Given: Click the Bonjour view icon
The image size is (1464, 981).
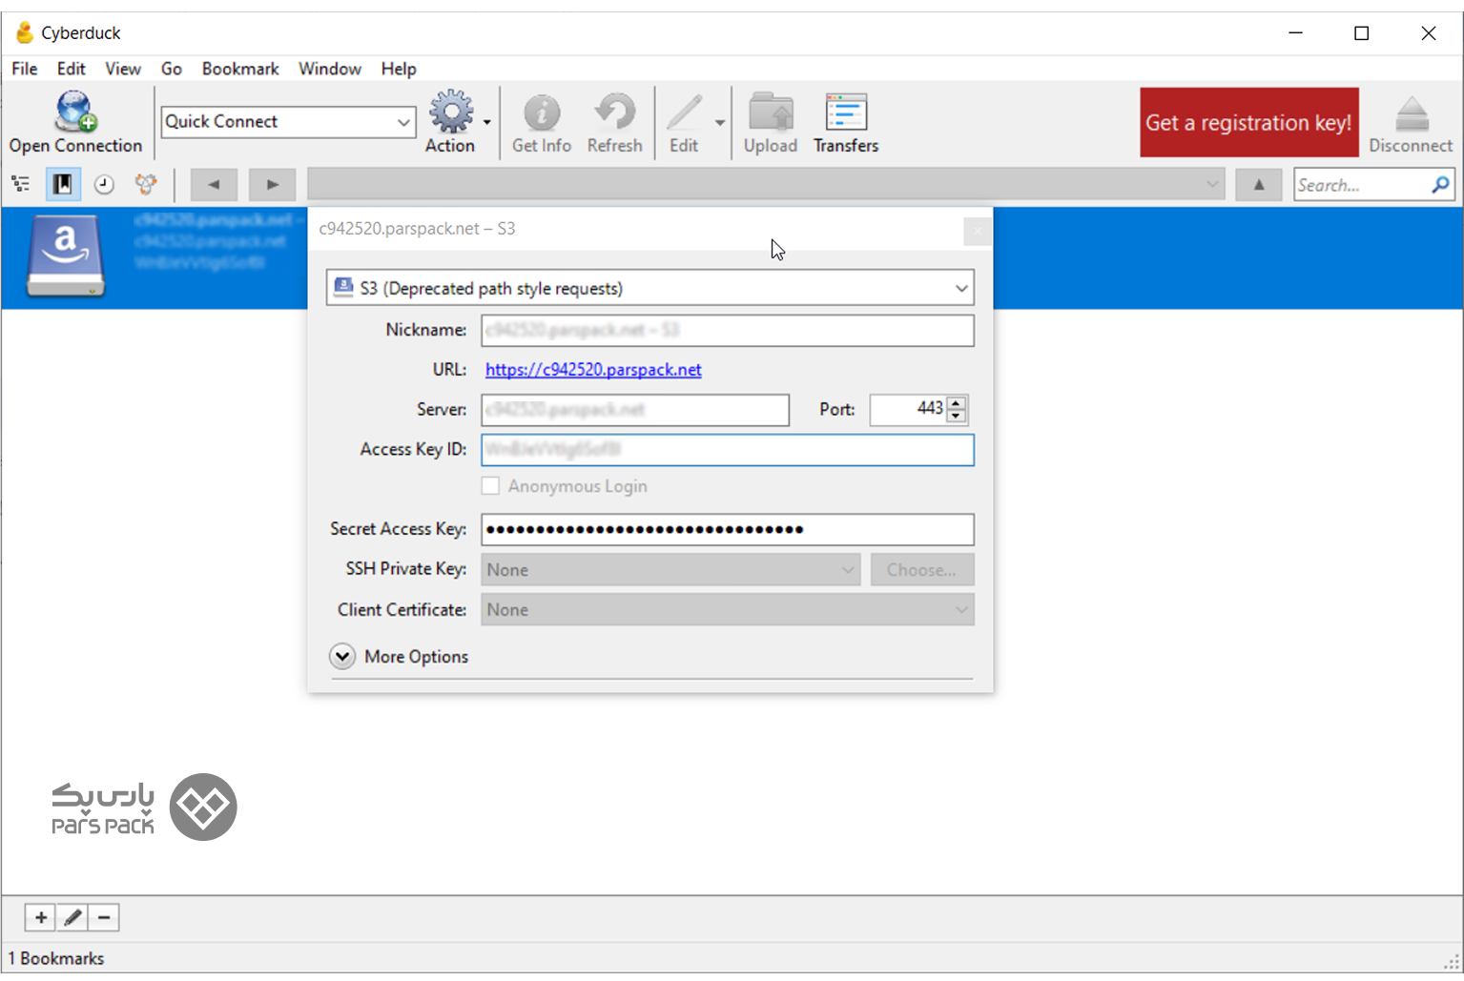Looking at the screenshot, I should pos(146,184).
